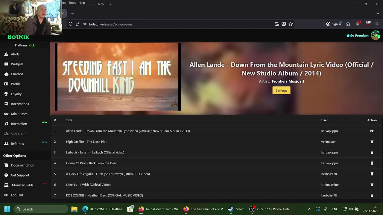Delete A Flock Of Seagulls request

pyautogui.click(x=372, y=174)
